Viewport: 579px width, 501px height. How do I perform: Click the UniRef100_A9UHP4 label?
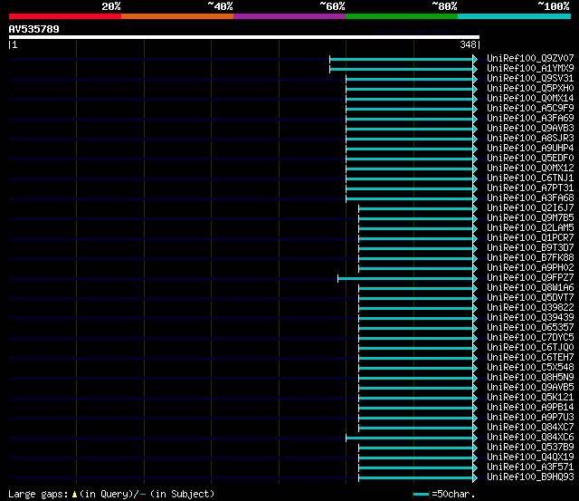[530, 149]
